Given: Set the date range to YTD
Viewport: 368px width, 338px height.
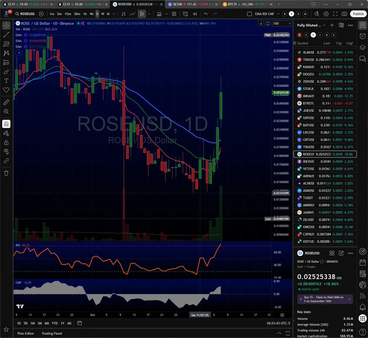Looking at the screenshot, I should pyautogui.click(x=55, y=323).
